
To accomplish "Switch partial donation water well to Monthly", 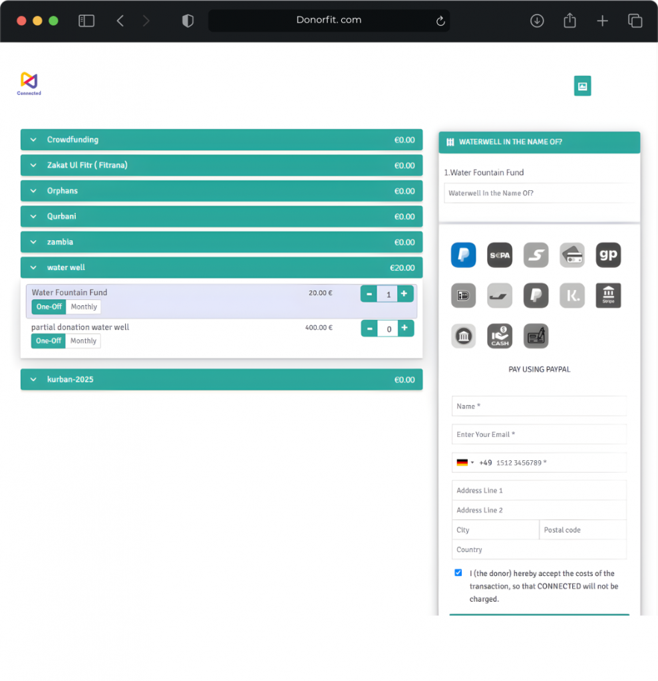I will pos(83,340).
